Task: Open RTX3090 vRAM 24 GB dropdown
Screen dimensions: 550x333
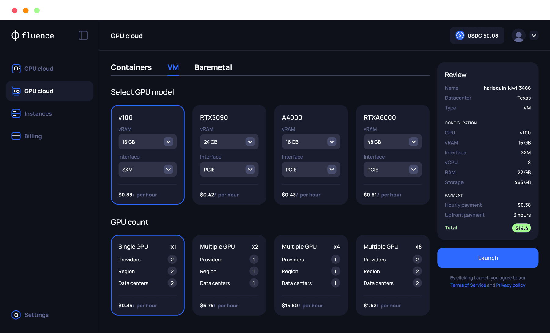Action: (229, 142)
